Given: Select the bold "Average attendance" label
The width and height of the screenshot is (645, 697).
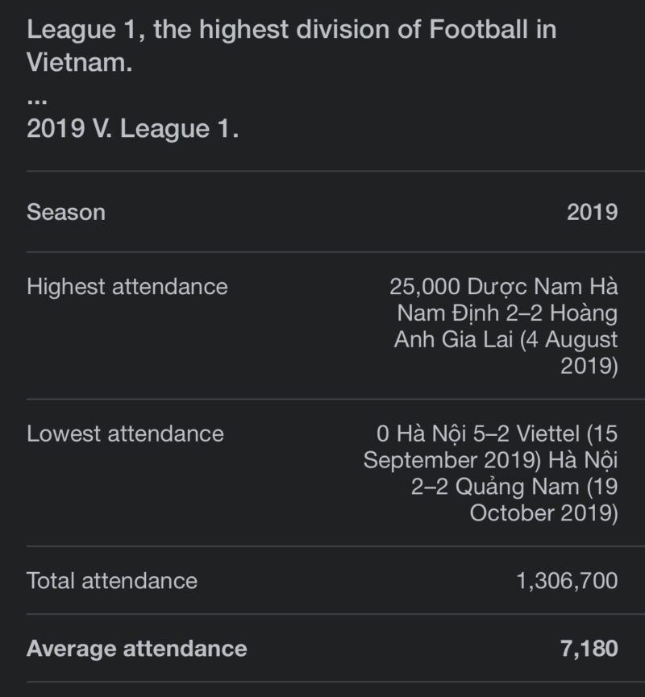Looking at the screenshot, I should tap(137, 648).
